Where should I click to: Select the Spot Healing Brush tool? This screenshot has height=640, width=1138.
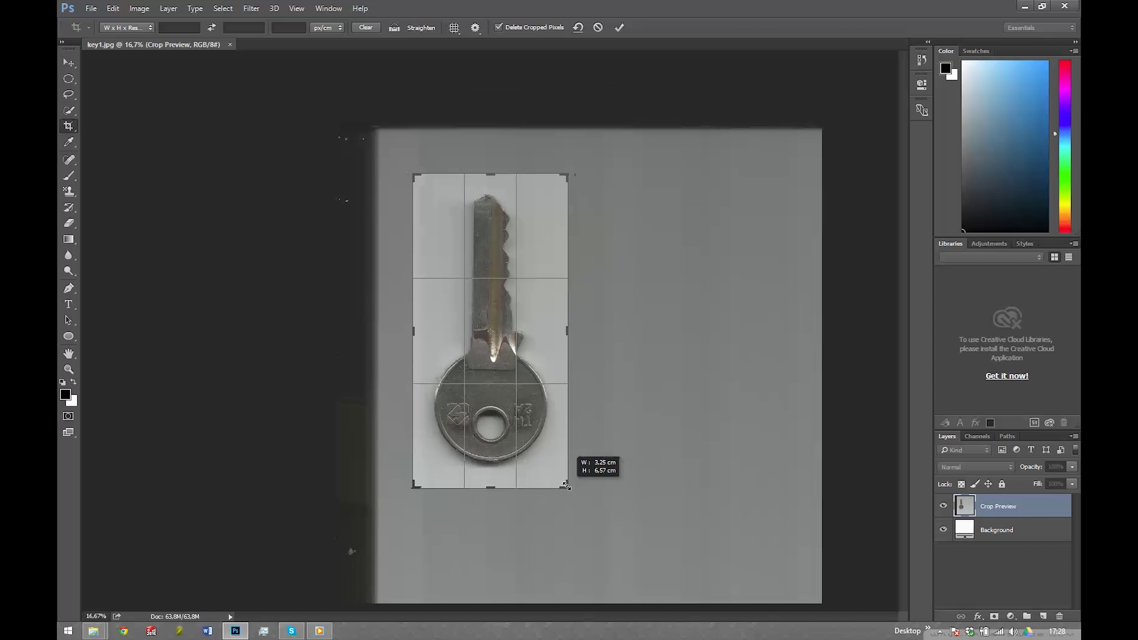(x=69, y=159)
